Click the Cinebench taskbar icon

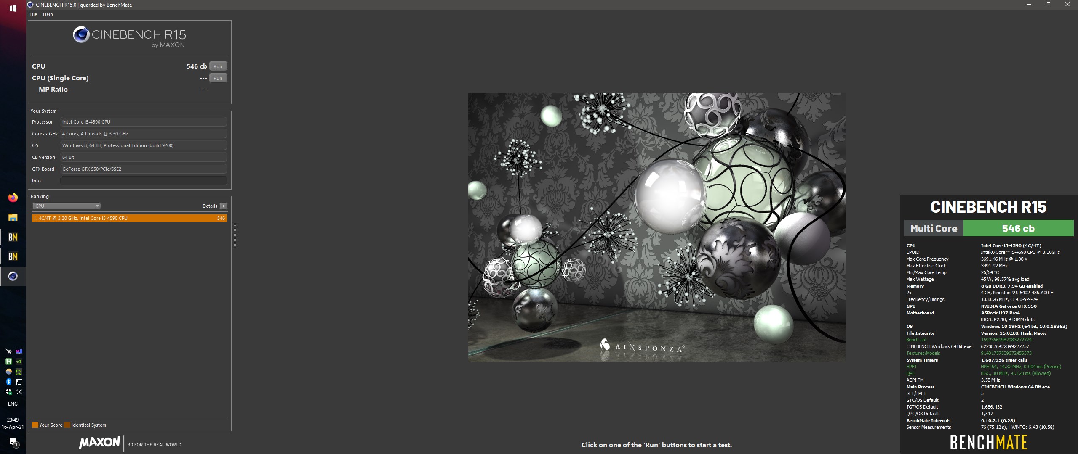(13, 276)
